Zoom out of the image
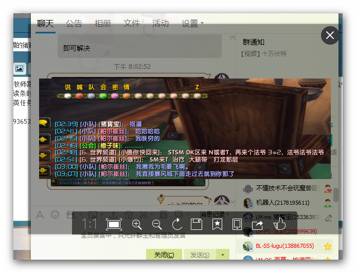 [x=157, y=224]
